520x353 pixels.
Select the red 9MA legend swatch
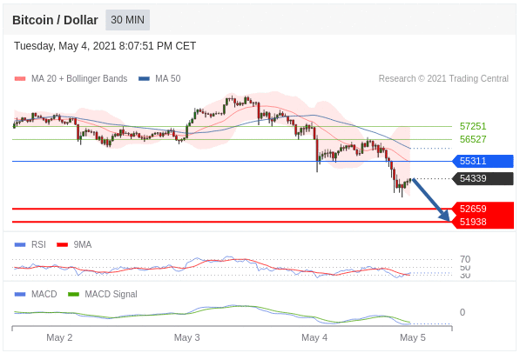pyautogui.click(x=63, y=244)
